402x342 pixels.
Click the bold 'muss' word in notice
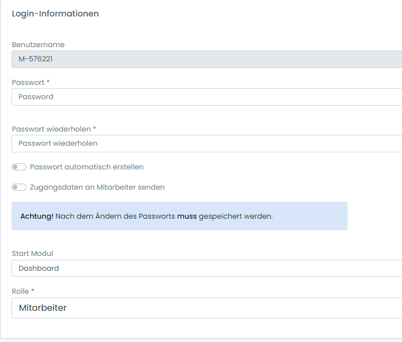coord(187,216)
